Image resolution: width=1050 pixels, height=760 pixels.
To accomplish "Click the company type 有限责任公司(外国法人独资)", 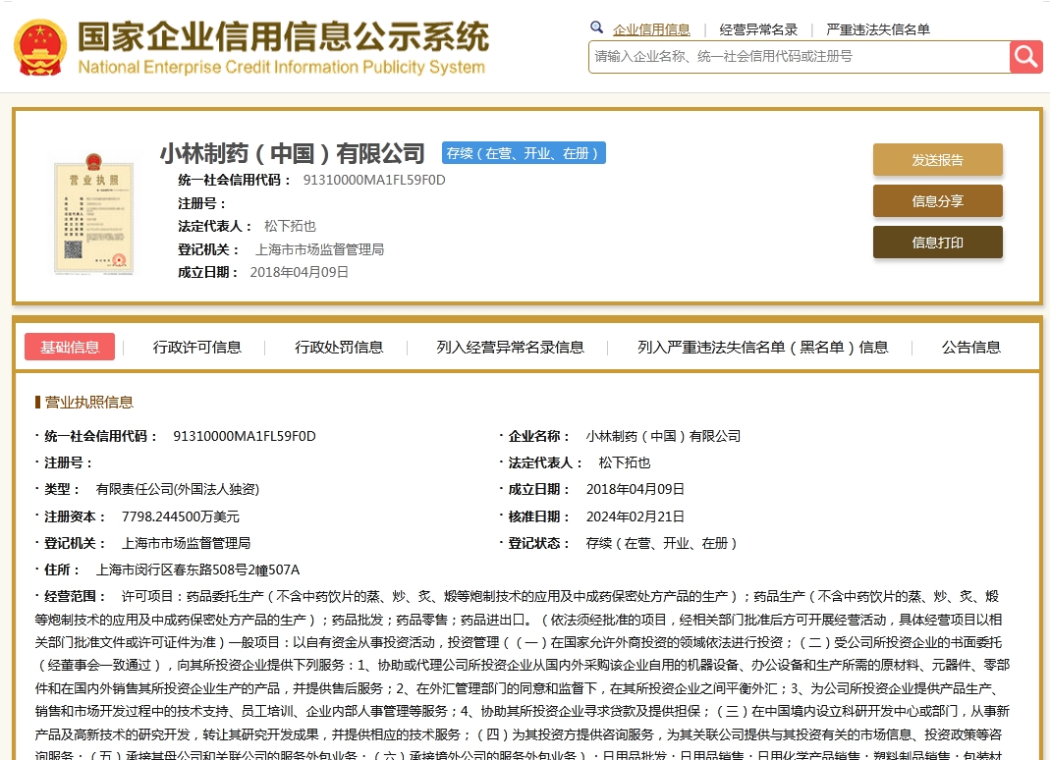I will pyautogui.click(x=178, y=489).
